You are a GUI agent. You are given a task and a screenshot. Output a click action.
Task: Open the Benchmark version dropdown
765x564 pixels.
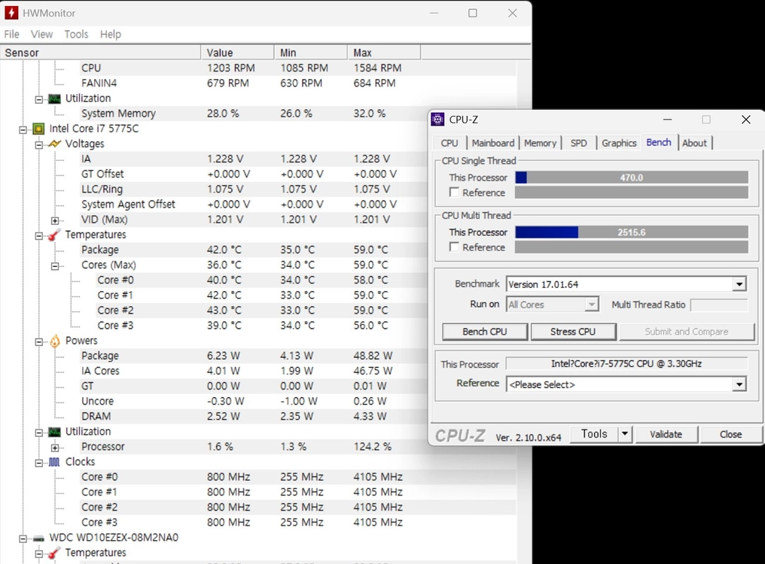point(739,284)
